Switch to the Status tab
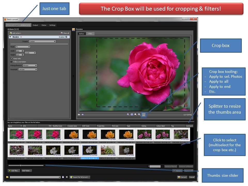 coord(44,25)
